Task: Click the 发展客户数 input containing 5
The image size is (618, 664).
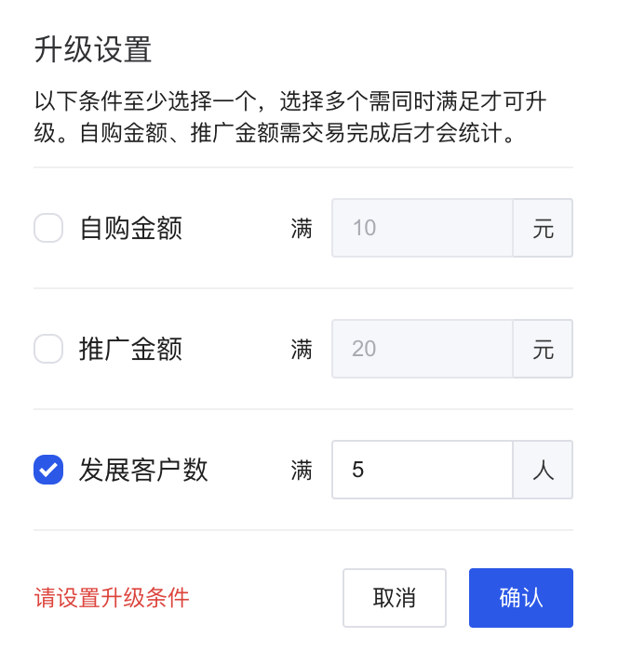Action: tap(423, 470)
